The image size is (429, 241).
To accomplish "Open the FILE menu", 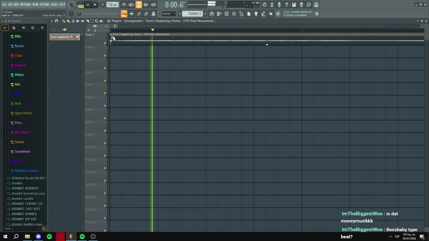I will [4, 5].
